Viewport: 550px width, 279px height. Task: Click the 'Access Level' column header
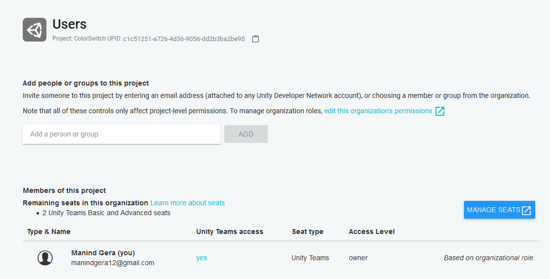coord(372,232)
